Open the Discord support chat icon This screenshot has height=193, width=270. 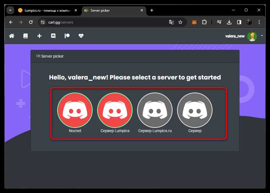pyautogui.click(x=53, y=36)
